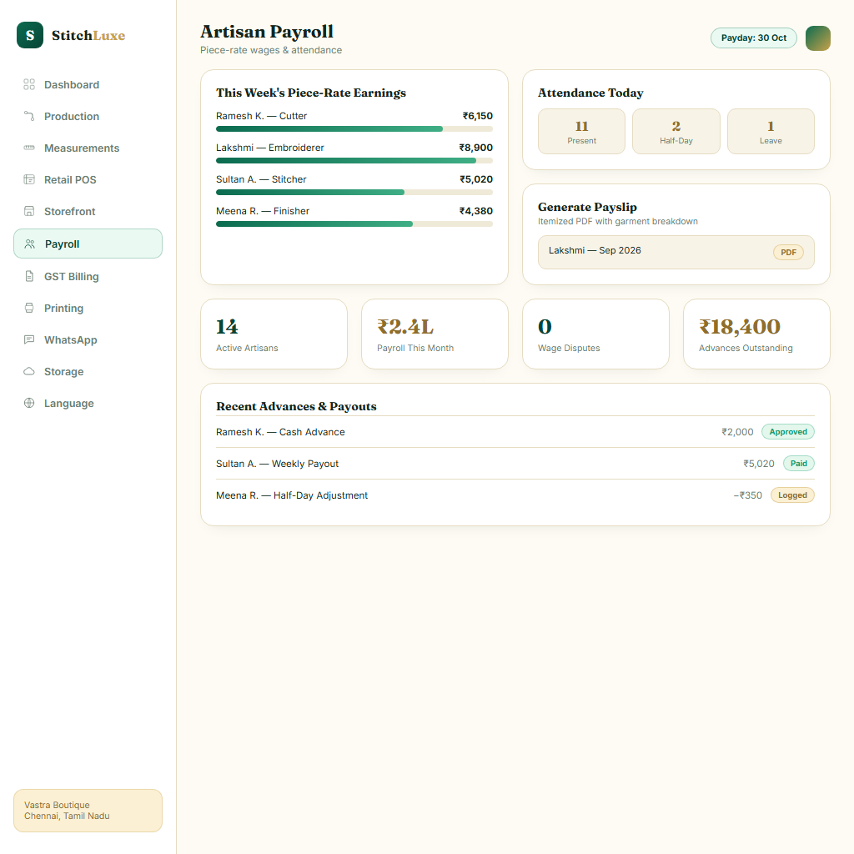This screenshot has width=854, height=854.
Task: Click the −₹350 adjustment amount
Action: click(747, 495)
